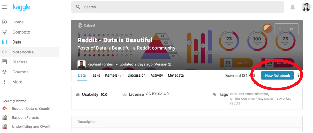Click inside the Search field

click(178, 7)
